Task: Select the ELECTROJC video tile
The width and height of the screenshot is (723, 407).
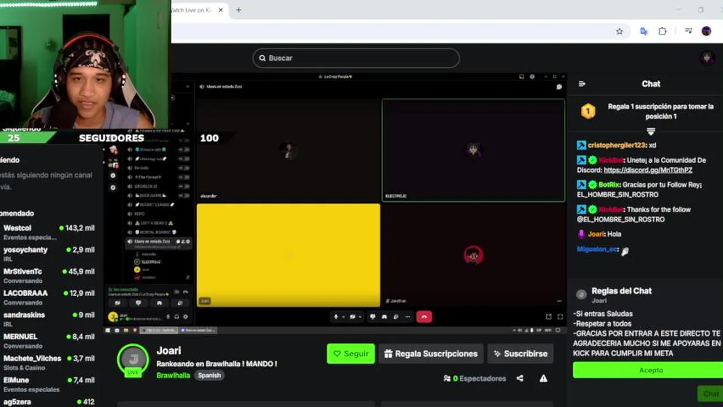Action: coord(473,150)
